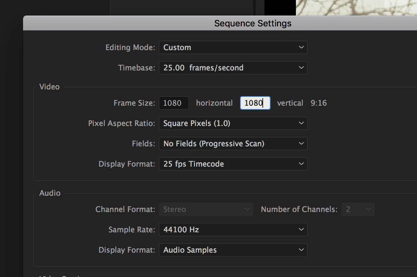This screenshot has height=277, width=417.
Task: Click the Sample Rate dropdown arrow
Action: coord(301,230)
